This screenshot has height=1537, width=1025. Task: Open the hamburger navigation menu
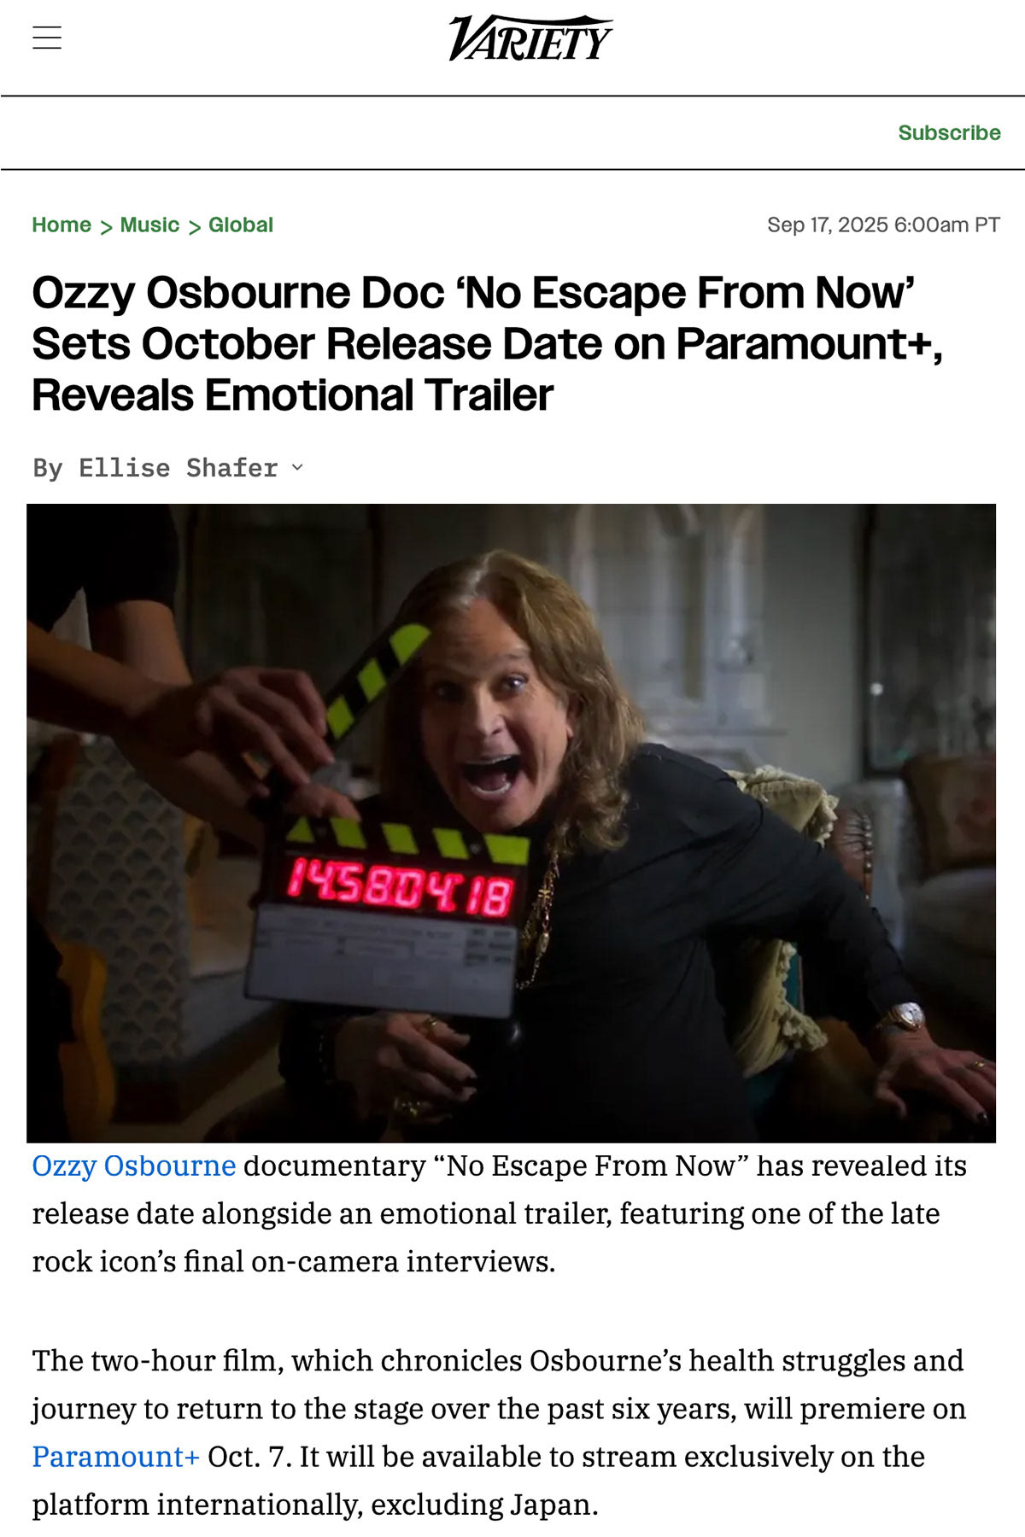(47, 38)
